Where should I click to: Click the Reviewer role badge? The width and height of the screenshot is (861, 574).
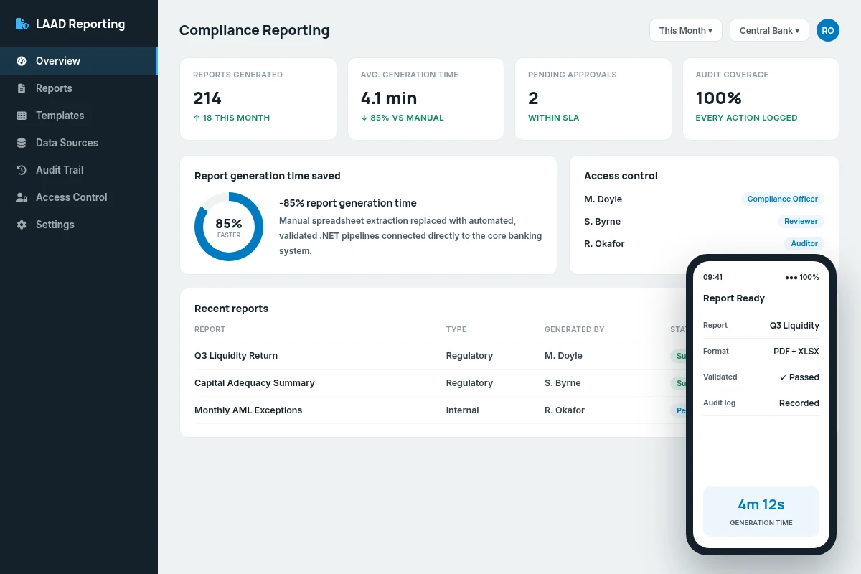click(x=801, y=221)
